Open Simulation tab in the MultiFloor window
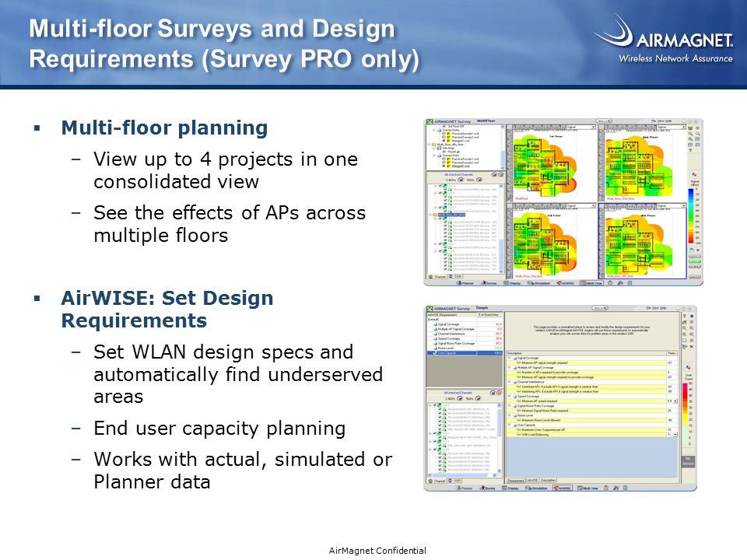 point(538,283)
